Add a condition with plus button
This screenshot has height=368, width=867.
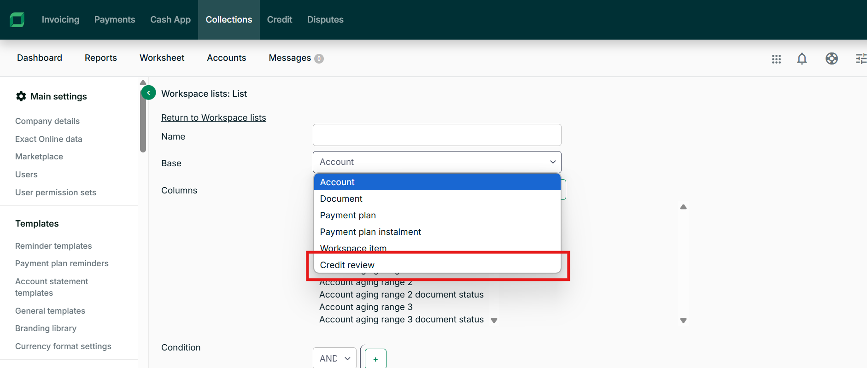pos(375,359)
